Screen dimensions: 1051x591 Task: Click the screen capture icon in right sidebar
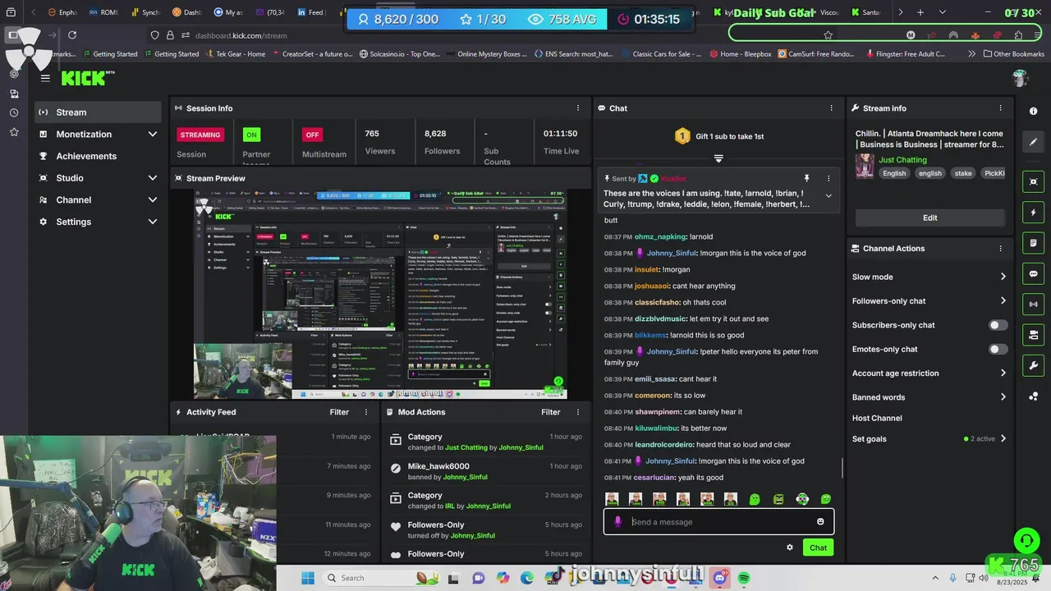[1033, 182]
